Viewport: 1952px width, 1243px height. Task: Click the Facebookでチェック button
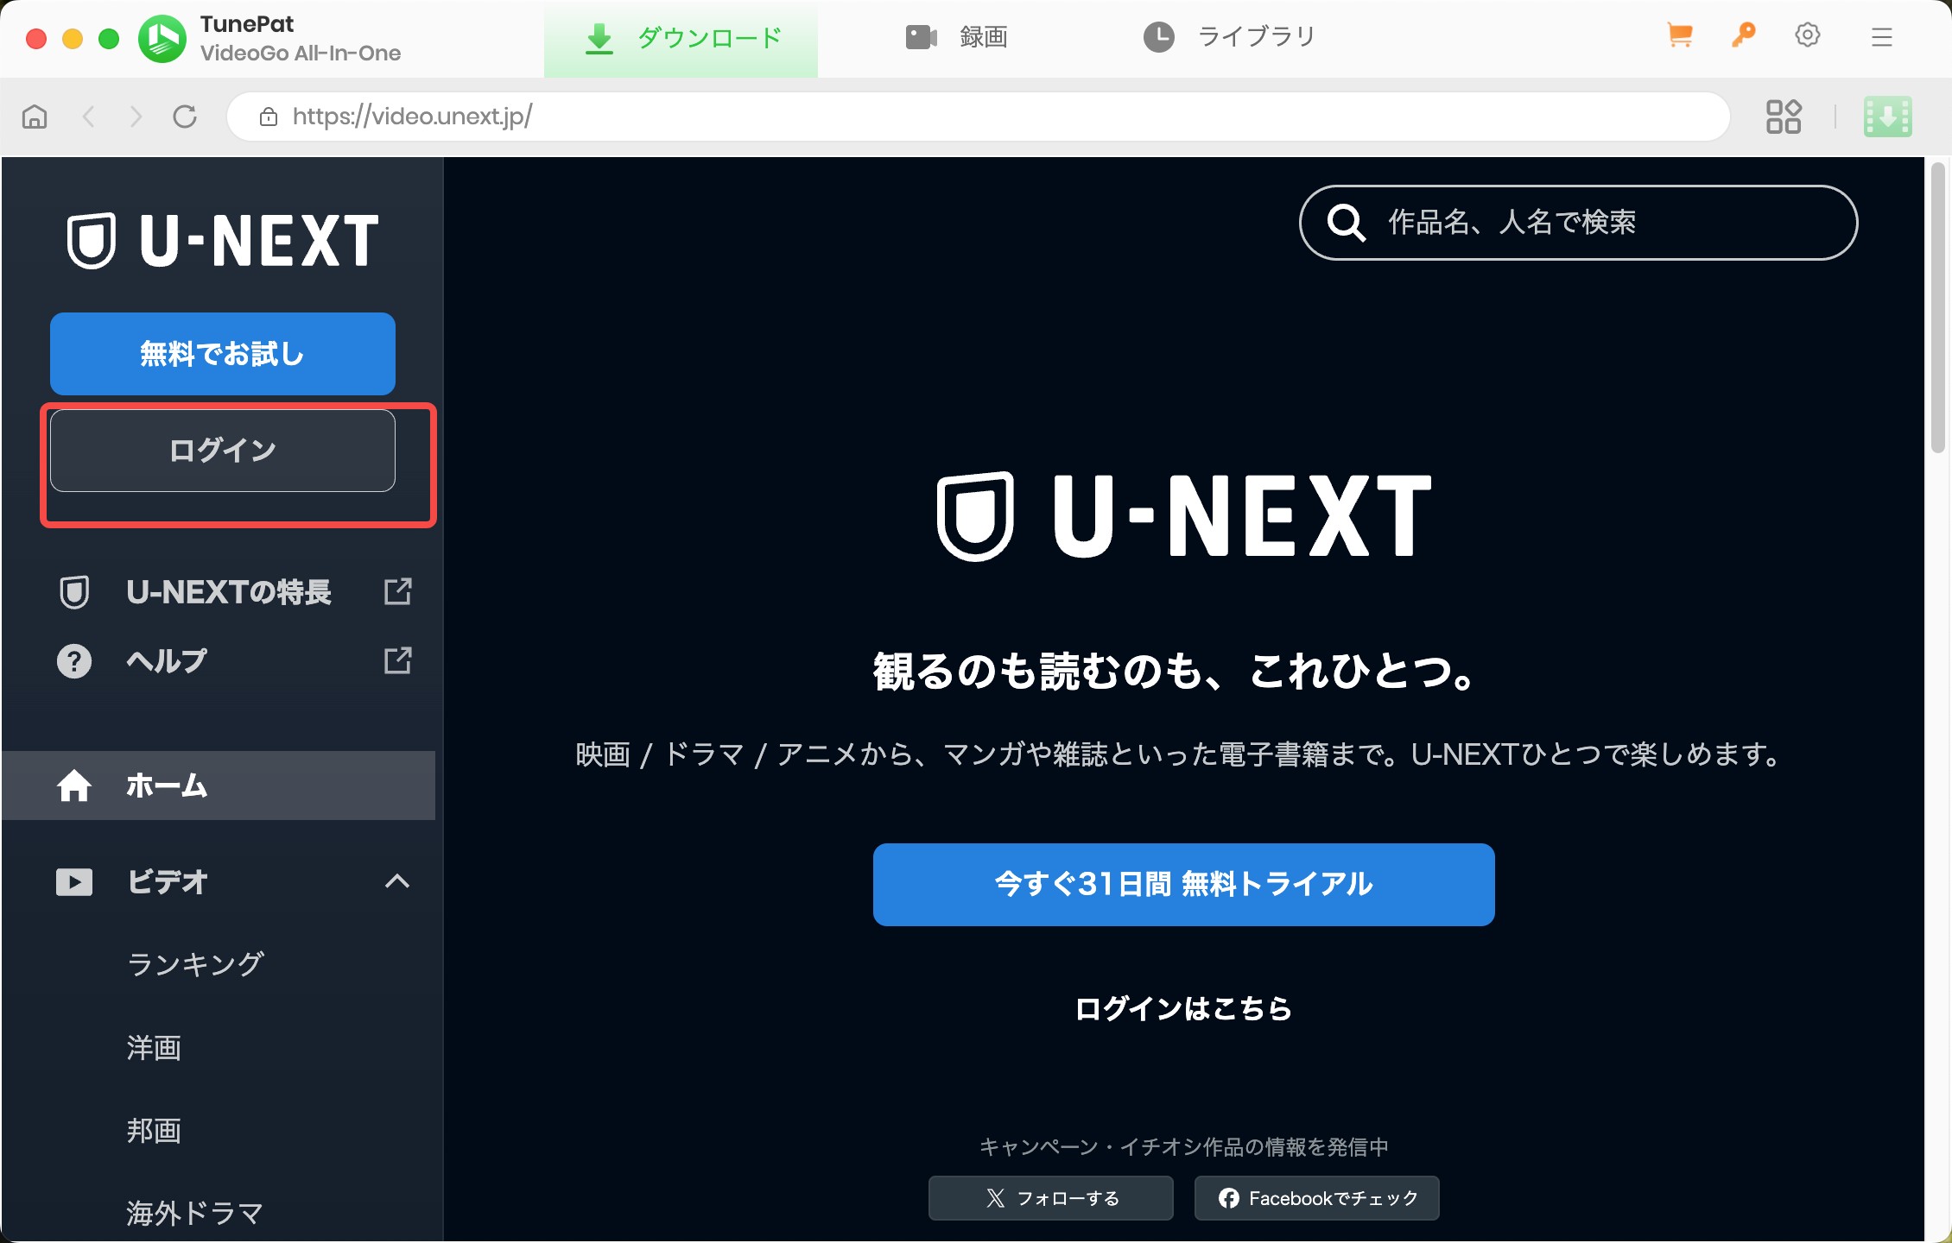(1317, 1198)
